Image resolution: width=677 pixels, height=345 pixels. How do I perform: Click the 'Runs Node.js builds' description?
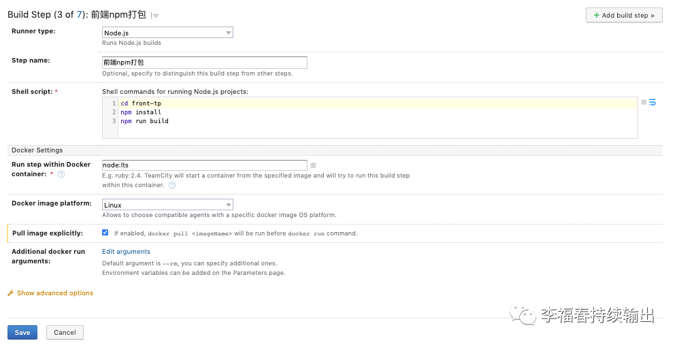(132, 43)
